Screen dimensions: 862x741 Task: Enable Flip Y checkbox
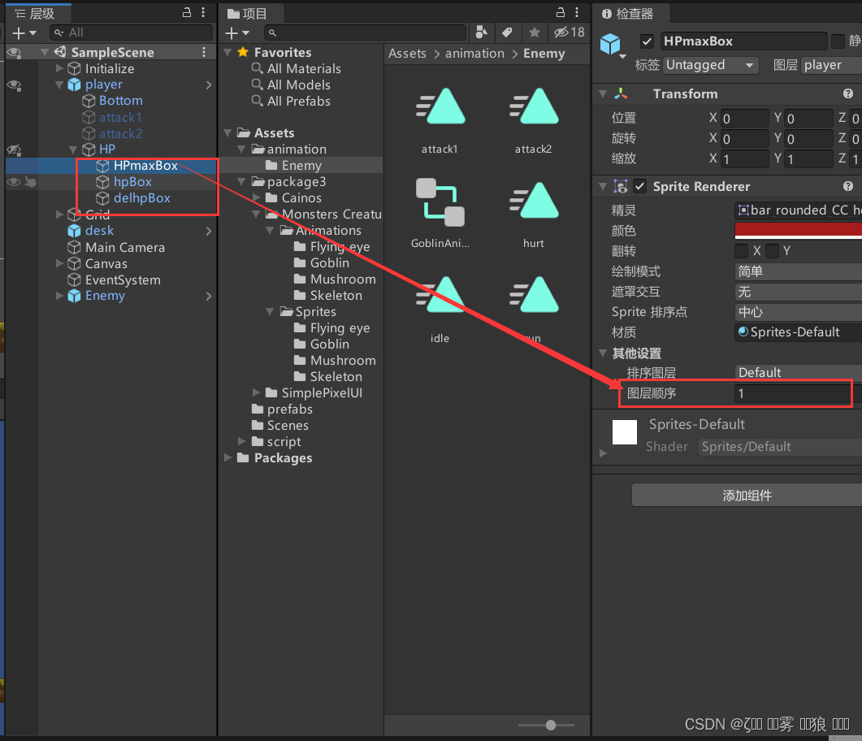tap(772, 251)
